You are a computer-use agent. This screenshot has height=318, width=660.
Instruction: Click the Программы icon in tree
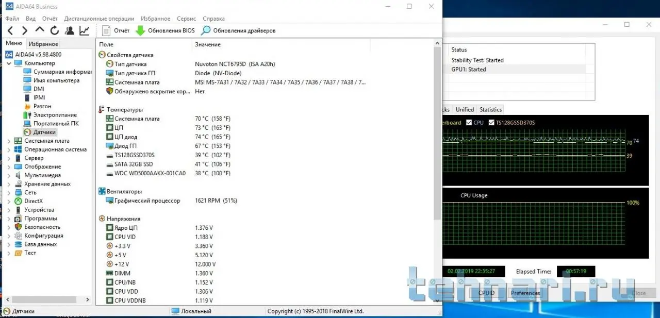[x=18, y=219]
